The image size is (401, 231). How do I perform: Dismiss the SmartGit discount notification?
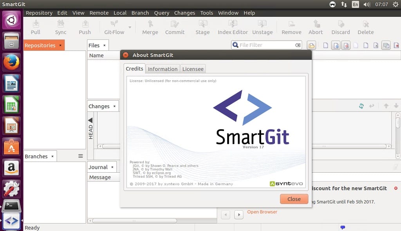(x=396, y=188)
